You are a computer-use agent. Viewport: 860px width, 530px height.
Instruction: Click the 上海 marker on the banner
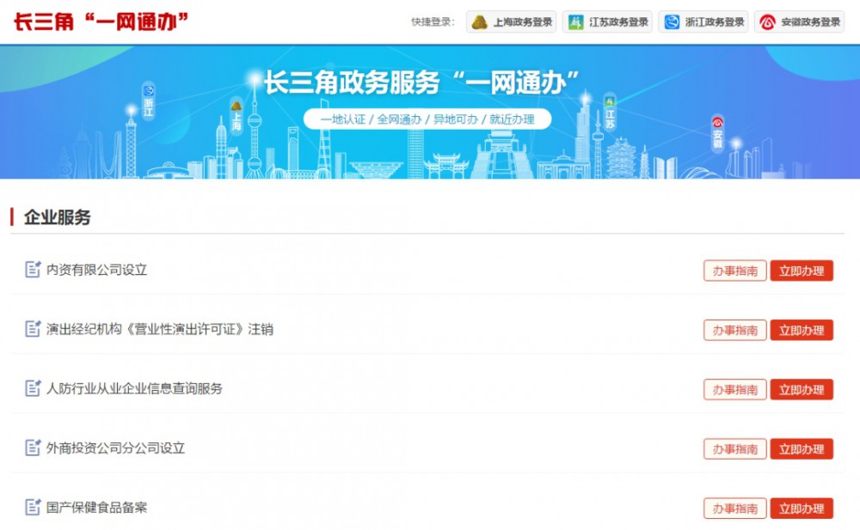(236, 116)
